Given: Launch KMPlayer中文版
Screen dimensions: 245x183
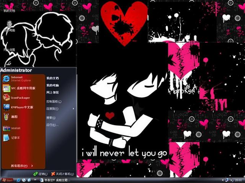Looking at the screenshot, I should point(23,107).
